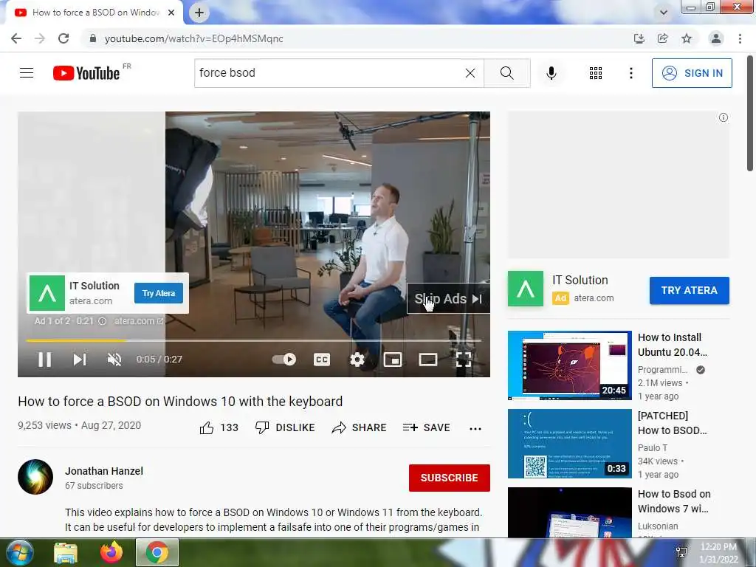
Task: Bookmark this tab with star
Action: point(687,38)
